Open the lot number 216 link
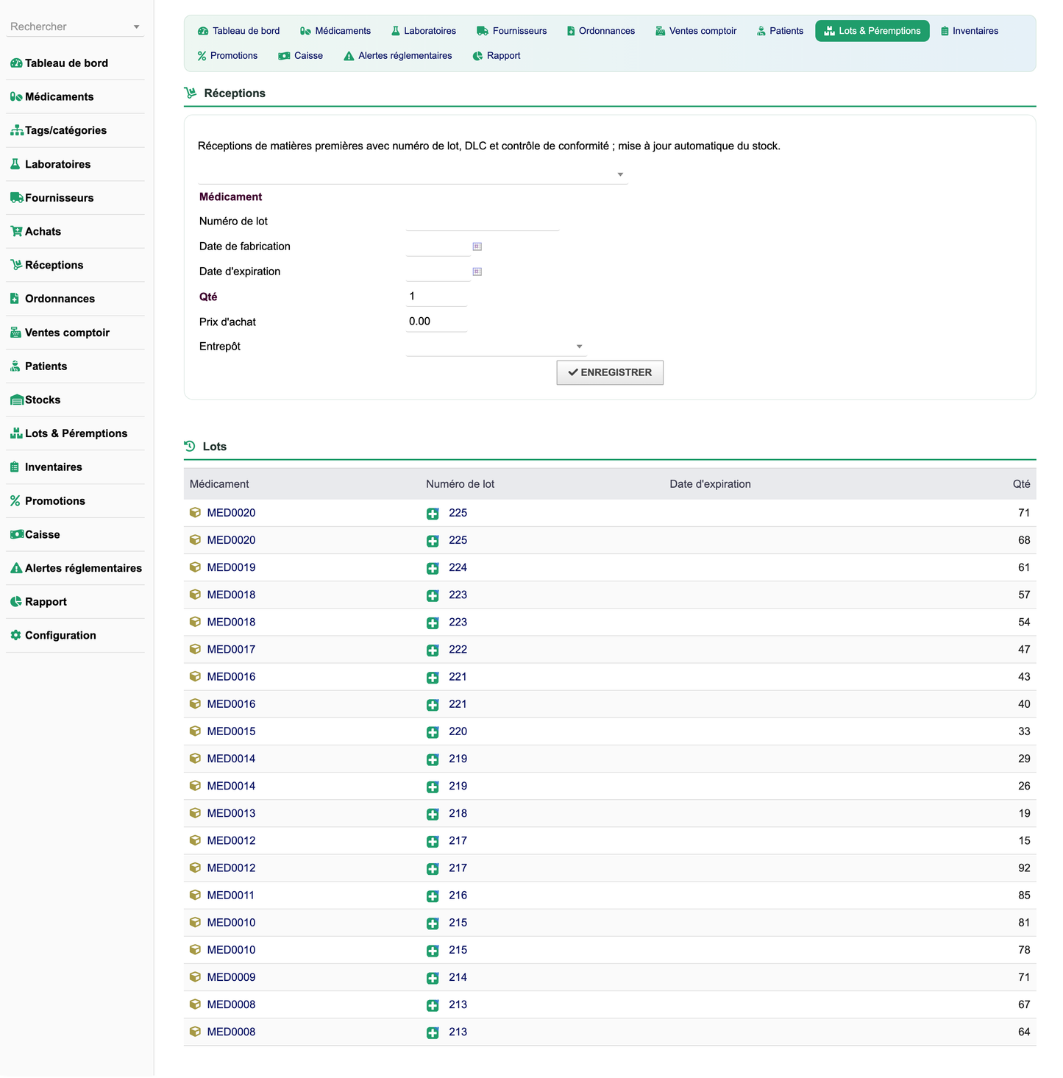 click(x=458, y=896)
